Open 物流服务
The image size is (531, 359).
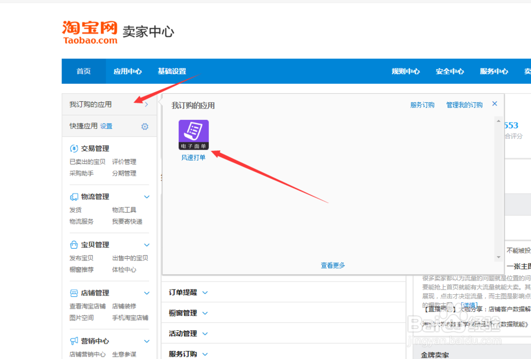[82, 222]
